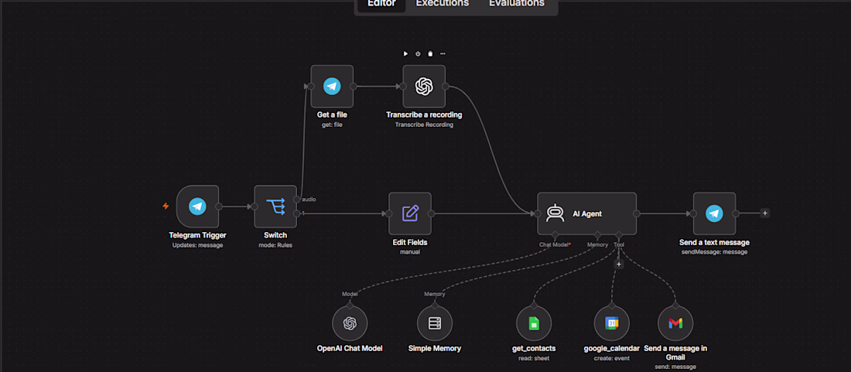Viewport: 851px width, 372px height.
Task: Click the 'Memory' label above Simple Memory
Action: click(x=435, y=294)
